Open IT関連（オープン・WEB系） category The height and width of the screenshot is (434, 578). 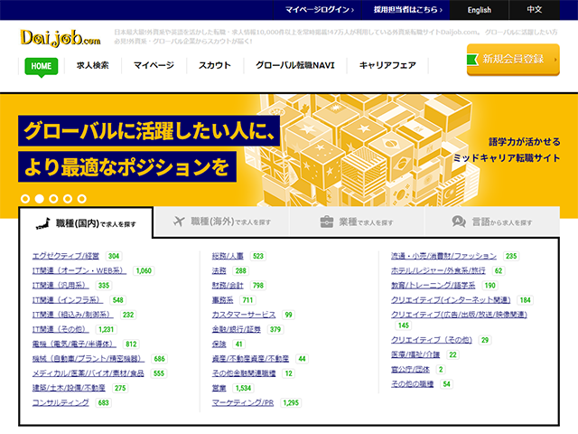[79, 271]
